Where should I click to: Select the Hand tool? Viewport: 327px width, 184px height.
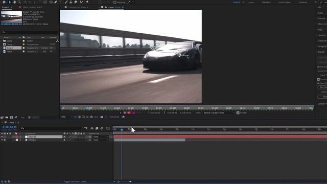coord(14,2)
